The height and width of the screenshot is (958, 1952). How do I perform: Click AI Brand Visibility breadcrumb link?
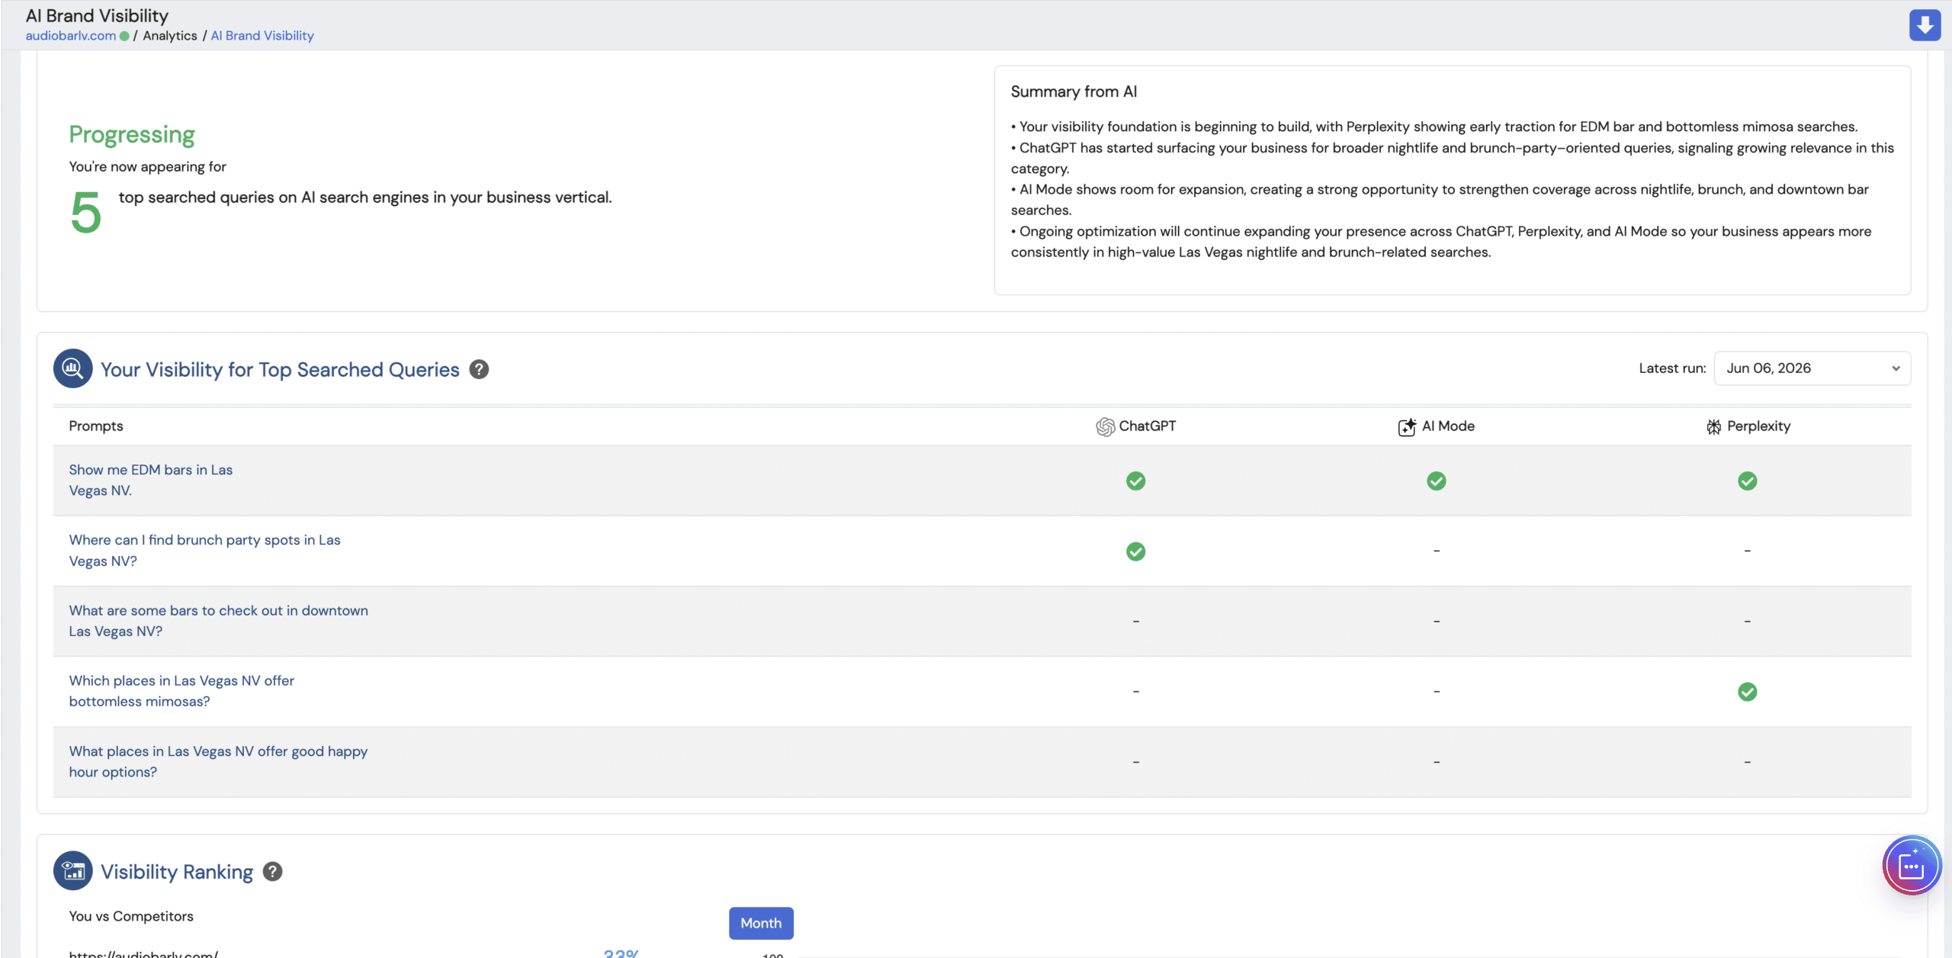(x=262, y=36)
